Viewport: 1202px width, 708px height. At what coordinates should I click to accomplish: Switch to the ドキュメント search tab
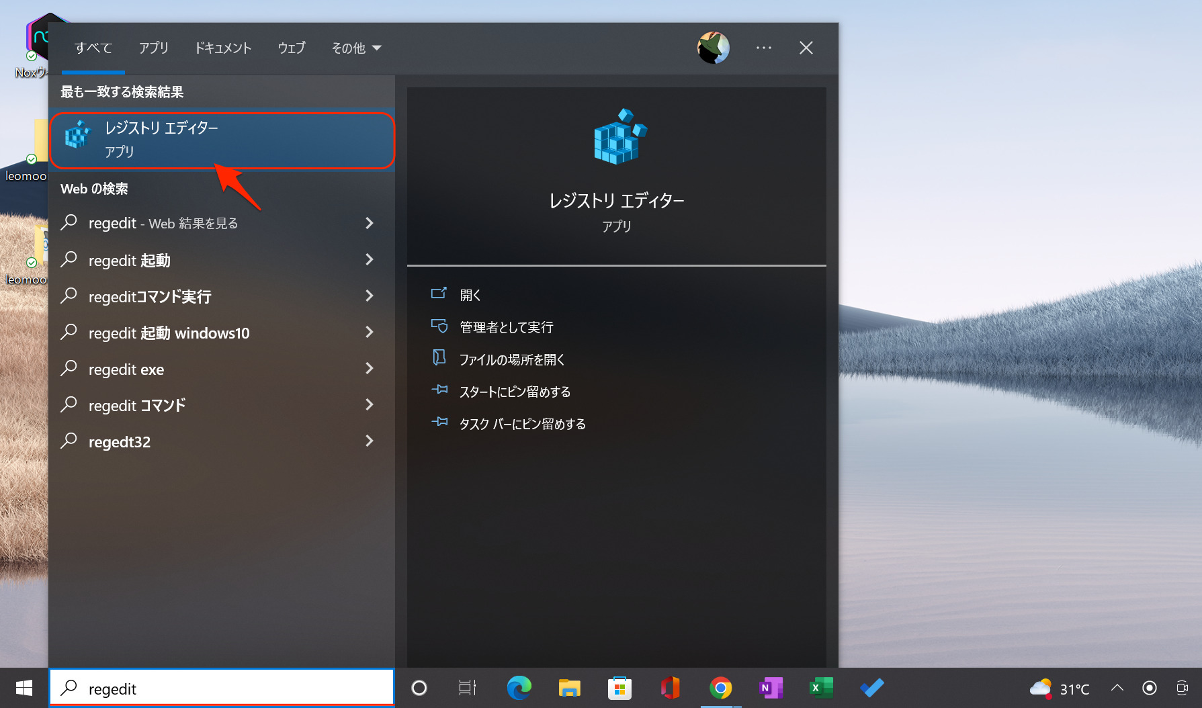coord(223,48)
